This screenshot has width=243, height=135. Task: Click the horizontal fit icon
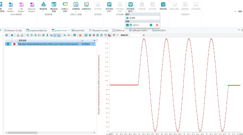90,35
